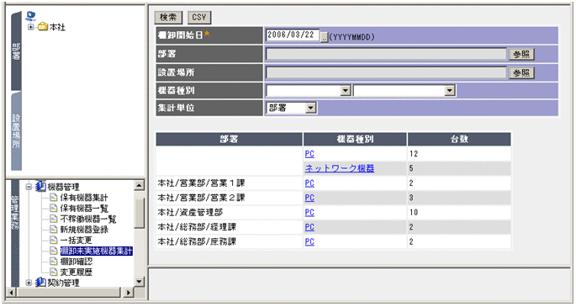Image resolution: width=576 pixels, height=307 pixels.
Task: Click the 棚卸開始日 date input field
Action: point(293,35)
